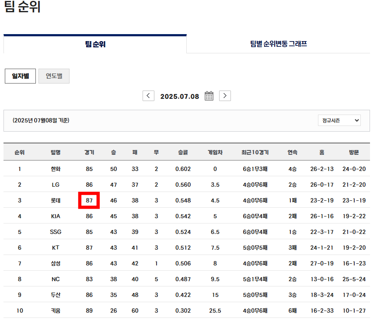Open the KIA team details
Image resolution: width=377 pixels, height=321 pixels.
pos(56,216)
